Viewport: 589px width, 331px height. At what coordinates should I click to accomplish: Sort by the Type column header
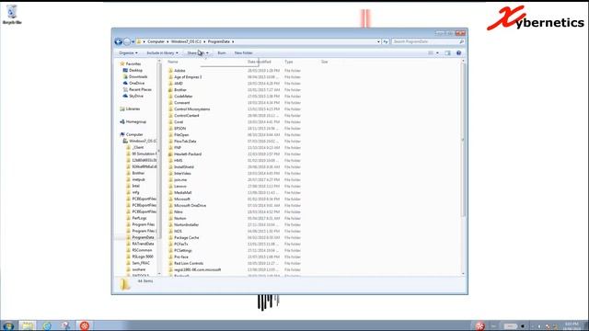tap(288, 62)
